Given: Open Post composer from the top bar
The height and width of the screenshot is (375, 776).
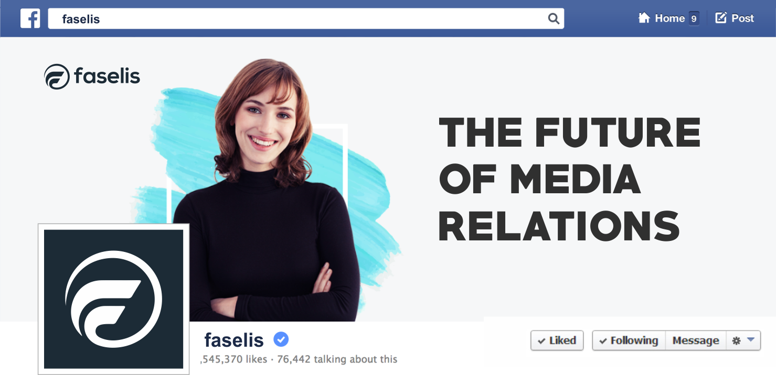Looking at the screenshot, I should pos(735,18).
